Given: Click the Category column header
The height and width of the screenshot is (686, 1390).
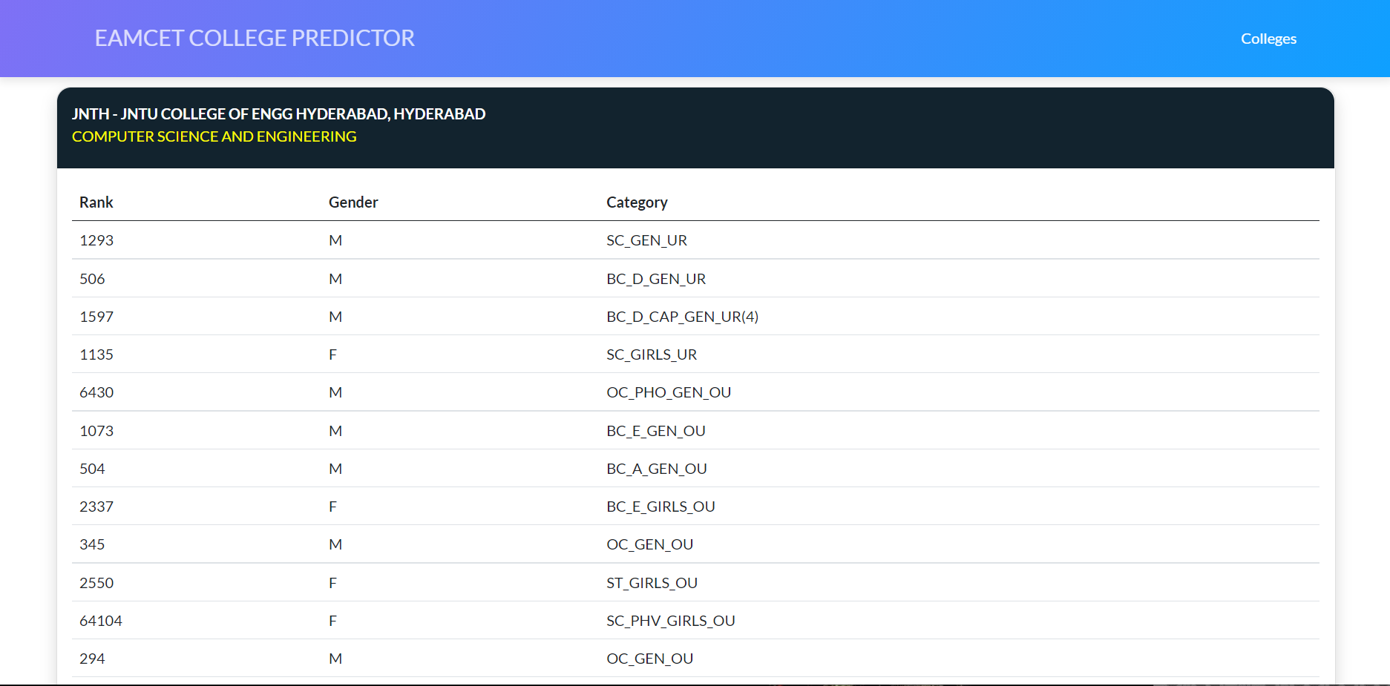Looking at the screenshot, I should (x=637, y=202).
